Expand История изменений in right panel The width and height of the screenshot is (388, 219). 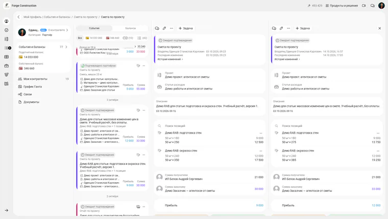(x=287, y=59)
